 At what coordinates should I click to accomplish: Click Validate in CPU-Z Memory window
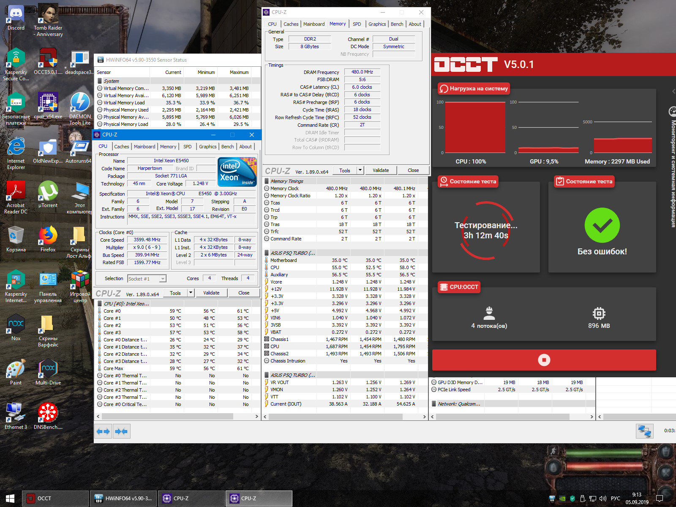click(x=381, y=170)
